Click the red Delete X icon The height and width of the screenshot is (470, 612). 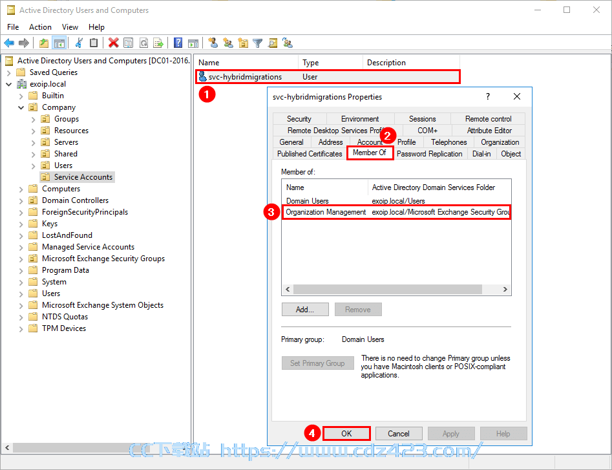[114, 43]
